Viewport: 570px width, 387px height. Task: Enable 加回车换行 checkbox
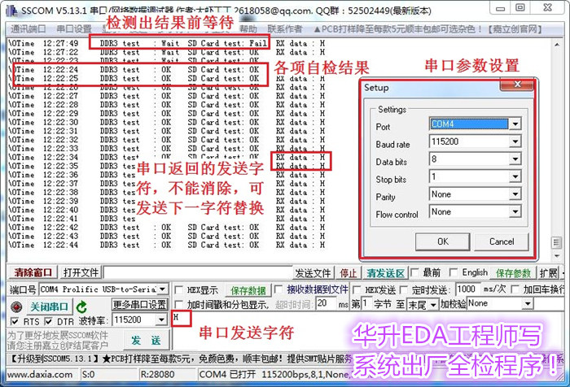point(515,289)
